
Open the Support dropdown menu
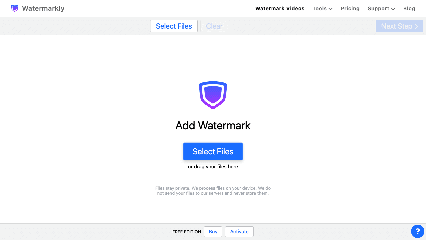click(381, 8)
